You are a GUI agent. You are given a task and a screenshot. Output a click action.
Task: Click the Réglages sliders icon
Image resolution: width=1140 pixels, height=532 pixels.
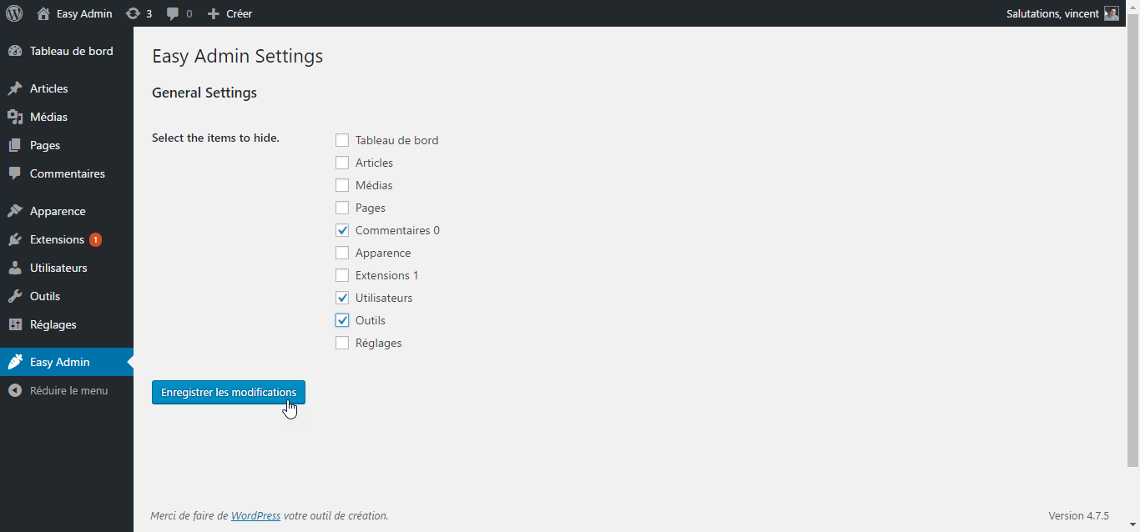(x=15, y=324)
